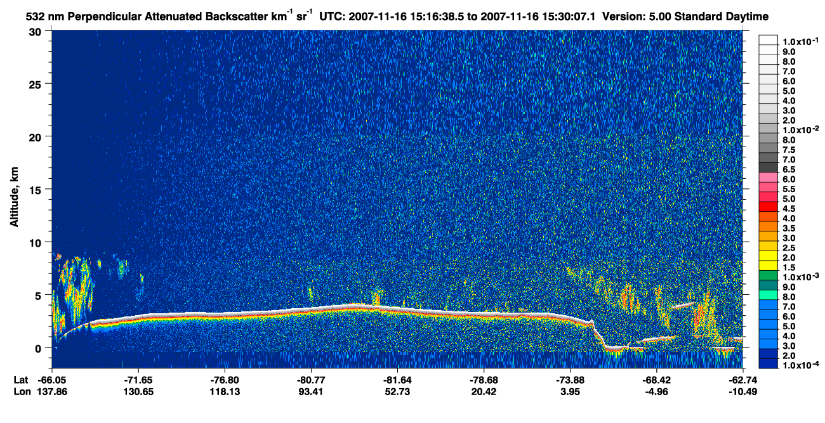Click the color bar label '3.5'

tap(789, 228)
